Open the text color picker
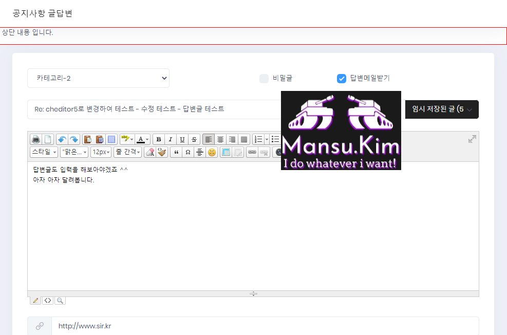Screen dimensions: 507x335 (143, 139)
